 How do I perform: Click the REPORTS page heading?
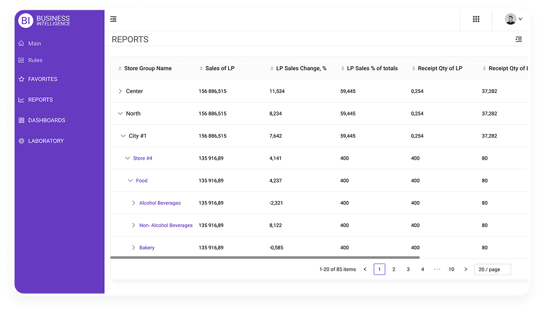coord(130,40)
